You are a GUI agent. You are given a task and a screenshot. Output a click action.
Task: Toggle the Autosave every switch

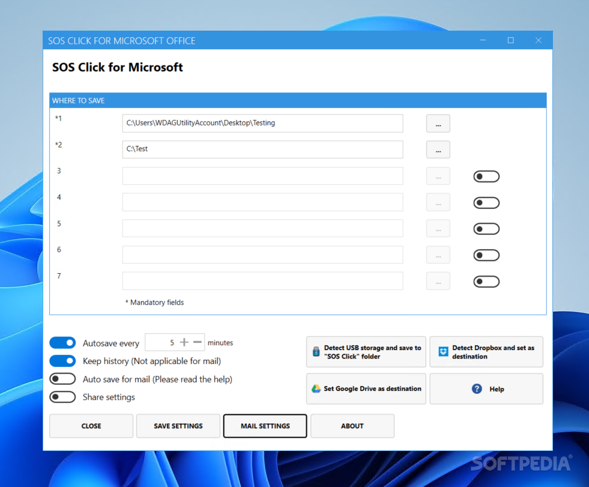coord(62,343)
